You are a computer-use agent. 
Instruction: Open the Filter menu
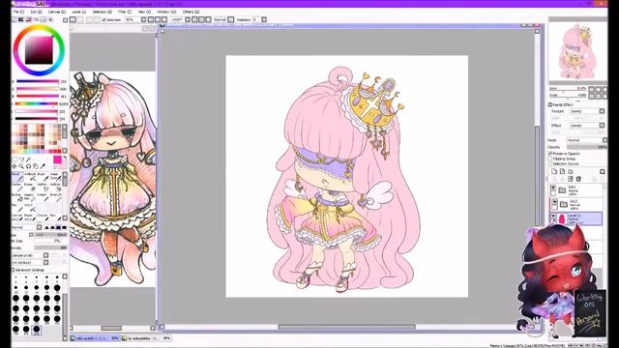click(x=125, y=12)
